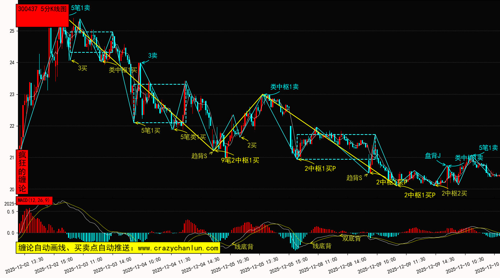Click the 疯狂的缠论 red vertical label
Screen dimensions: 500x278
(22, 171)
